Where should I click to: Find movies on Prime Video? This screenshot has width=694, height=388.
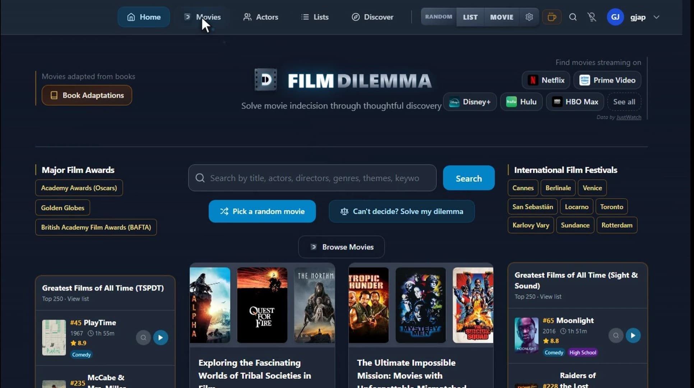click(x=607, y=80)
